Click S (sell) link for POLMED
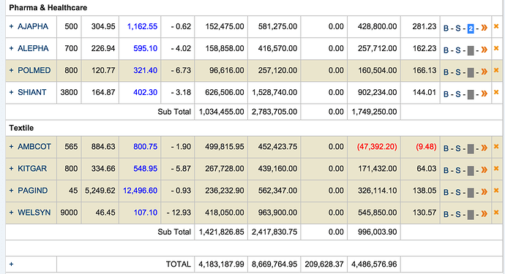 point(458,72)
